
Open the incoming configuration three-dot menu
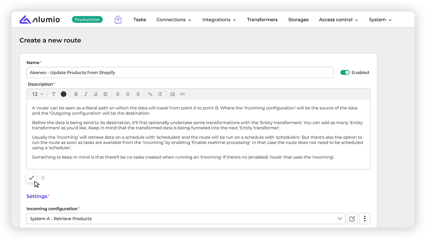click(365, 219)
